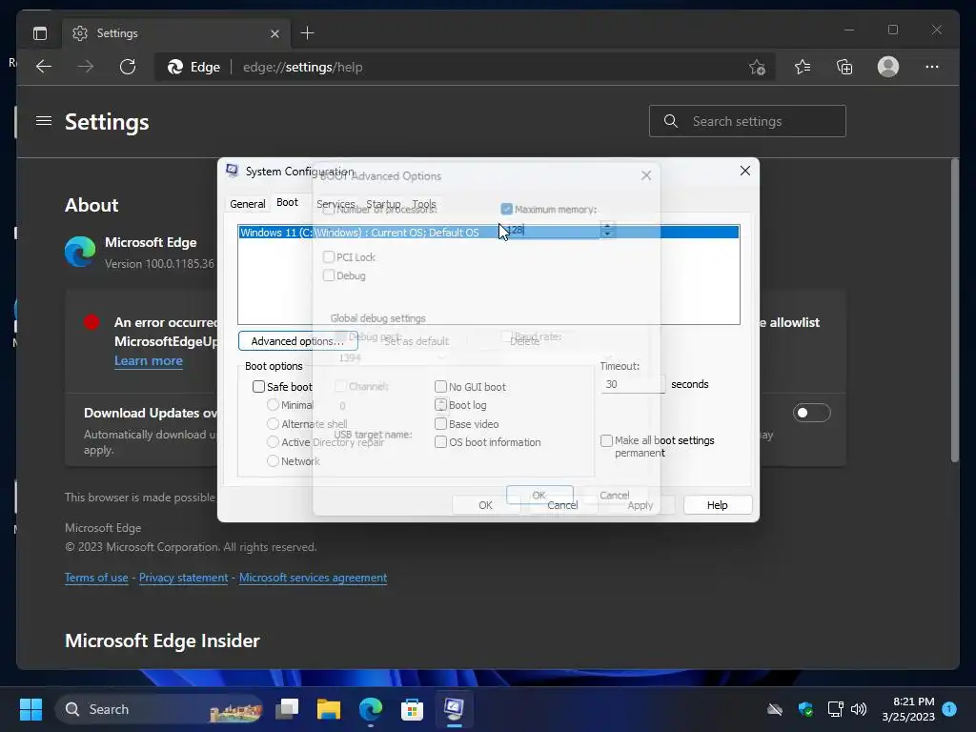
Task: Click the Advanced options button
Action: (x=297, y=341)
